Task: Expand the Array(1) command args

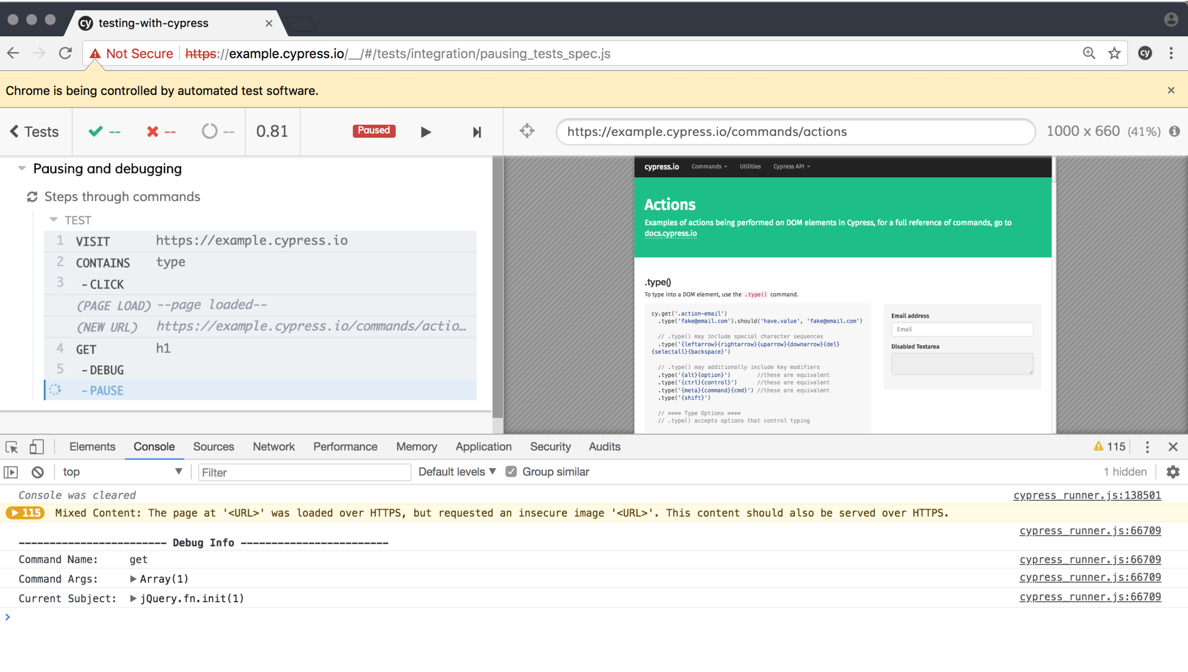Action: click(x=133, y=578)
